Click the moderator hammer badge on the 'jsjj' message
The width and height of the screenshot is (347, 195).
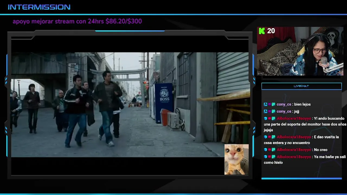point(265,111)
